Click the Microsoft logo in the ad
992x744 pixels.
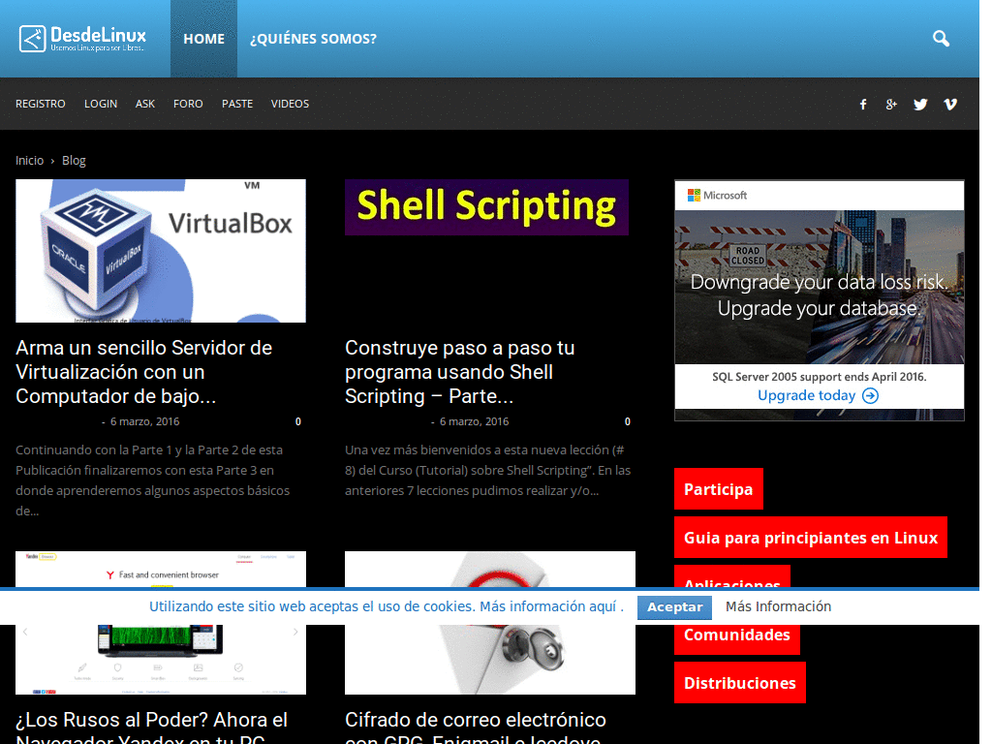718,196
